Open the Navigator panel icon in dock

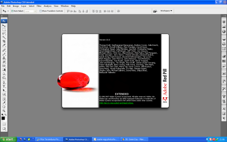[x=224, y=22]
